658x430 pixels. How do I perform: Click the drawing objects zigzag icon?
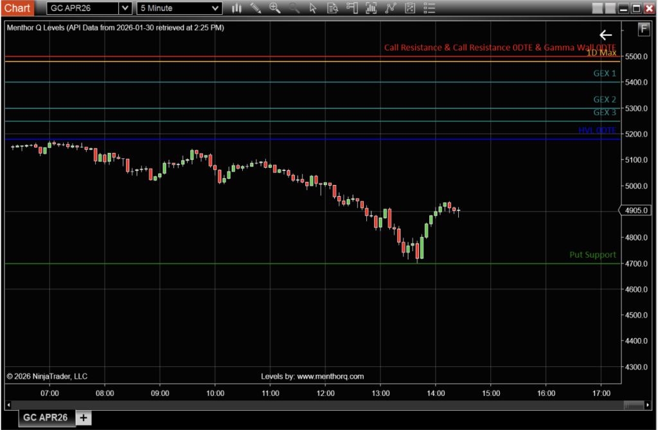coord(390,8)
